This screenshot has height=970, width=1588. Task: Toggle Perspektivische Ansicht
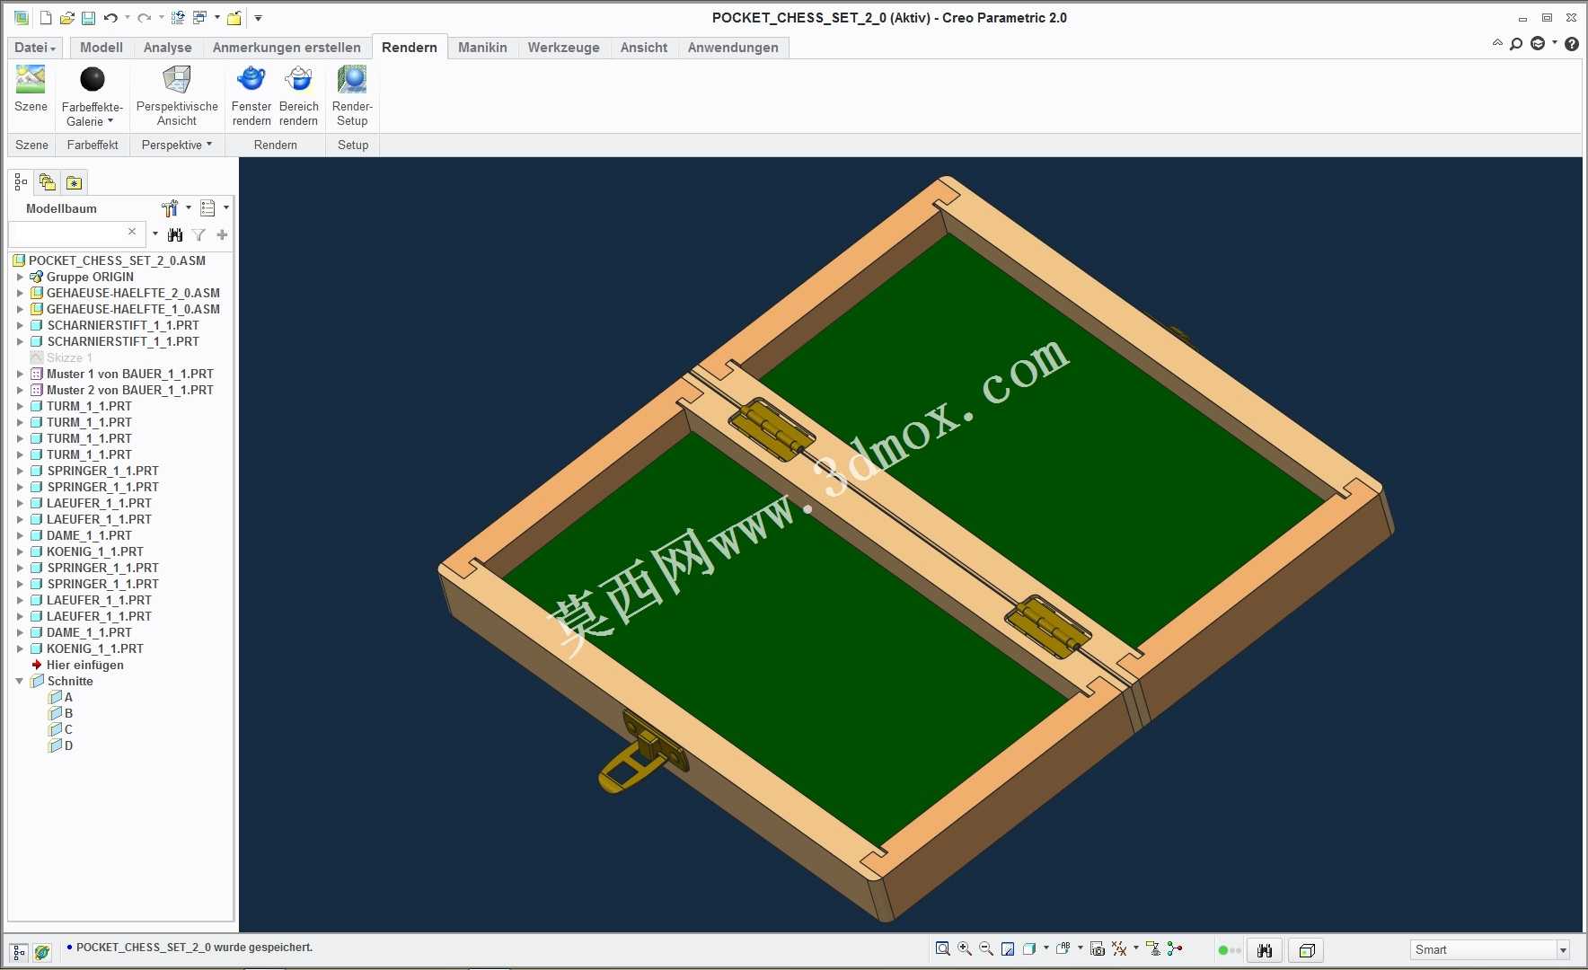click(x=177, y=96)
